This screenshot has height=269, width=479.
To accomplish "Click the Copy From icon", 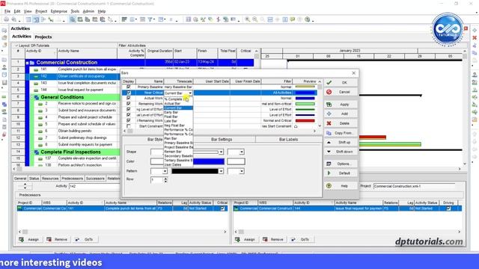I will tap(329, 133).
